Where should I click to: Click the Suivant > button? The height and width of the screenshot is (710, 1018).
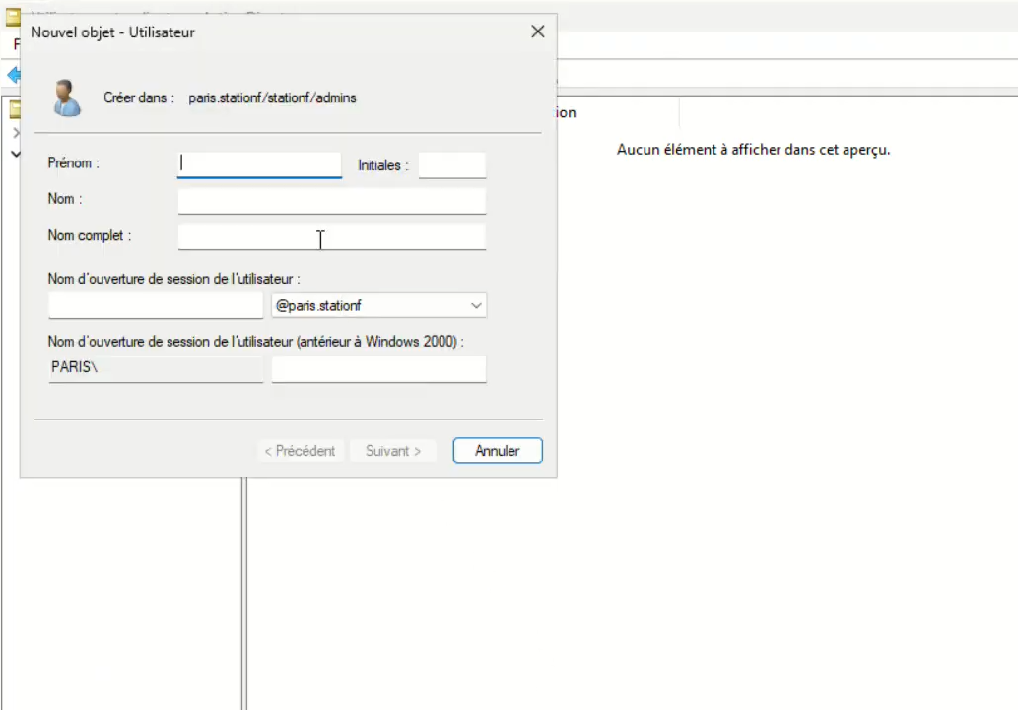pyautogui.click(x=393, y=451)
